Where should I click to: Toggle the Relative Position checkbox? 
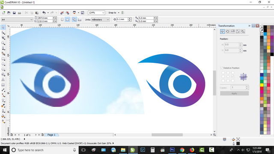click(x=222, y=68)
